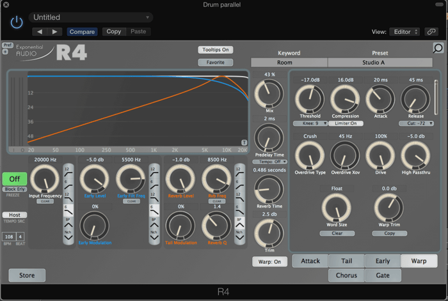Screen dimensions: 448x301
Task: Click the Early Filt Freq knob
Action: pyautogui.click(x=131, y=179)
